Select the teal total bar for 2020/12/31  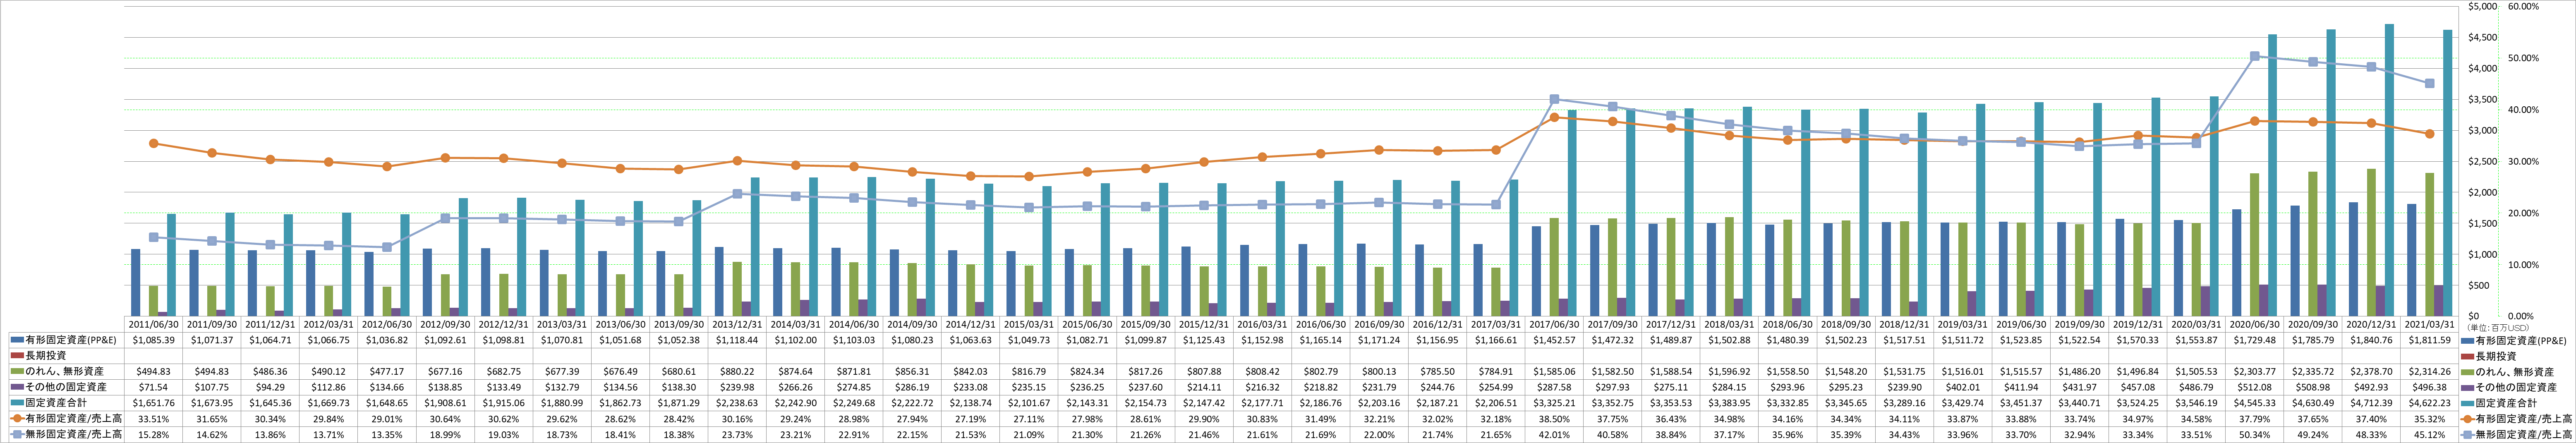point(2389,170)
